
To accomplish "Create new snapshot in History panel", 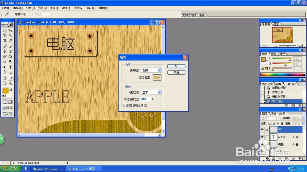I will (293, 105).
